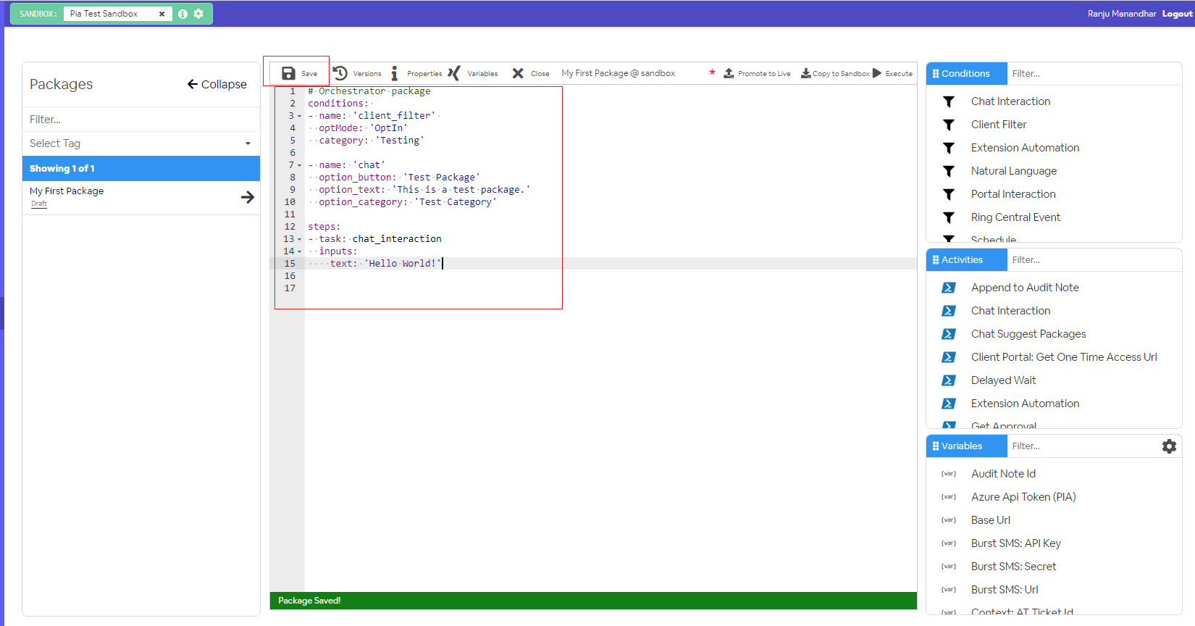Click into the Packages Filter field
This screenshot has height=626, width=1195.
(x=141, y=120)
